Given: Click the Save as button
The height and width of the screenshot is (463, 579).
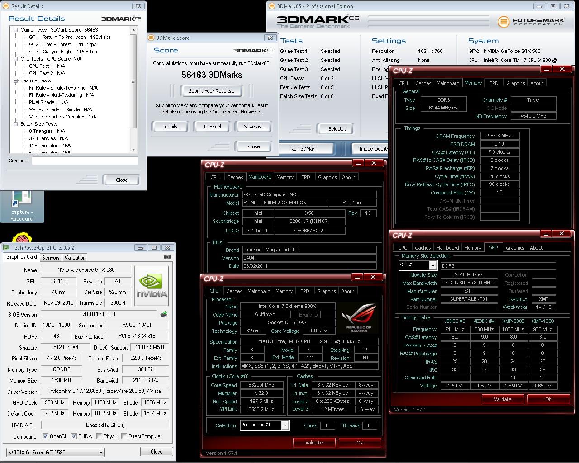Looking at the screenshot, I should tap(254, 127).
